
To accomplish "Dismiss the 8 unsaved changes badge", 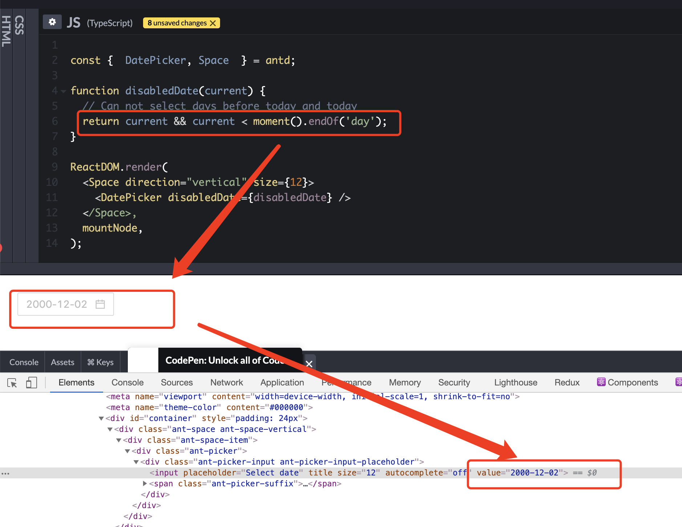I will (213, 23).
